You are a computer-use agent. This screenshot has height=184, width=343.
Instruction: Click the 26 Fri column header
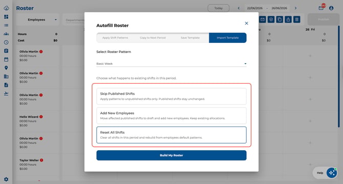pos(310,30)
